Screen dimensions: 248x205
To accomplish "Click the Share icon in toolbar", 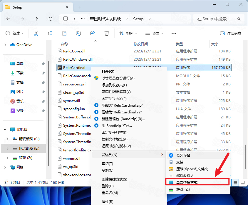I will 93,33.
